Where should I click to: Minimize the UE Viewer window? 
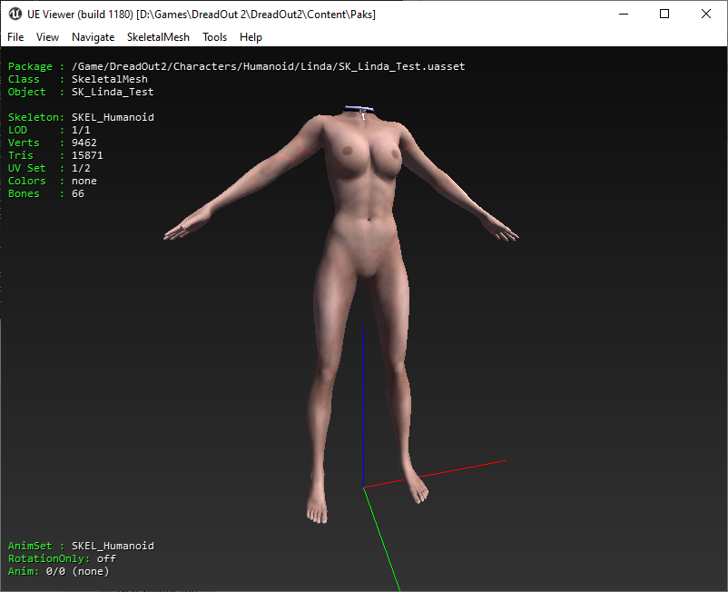(624, 14)
